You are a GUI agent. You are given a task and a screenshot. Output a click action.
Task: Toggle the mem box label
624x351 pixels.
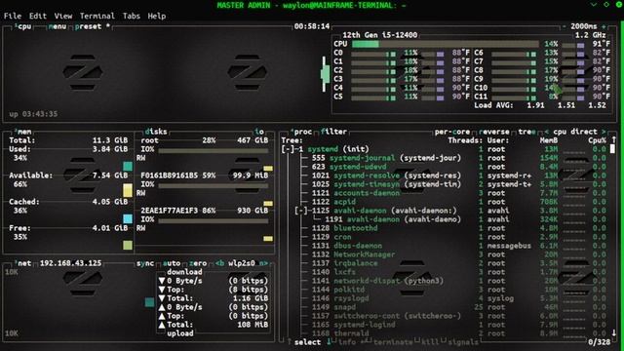tap(23, 132)
